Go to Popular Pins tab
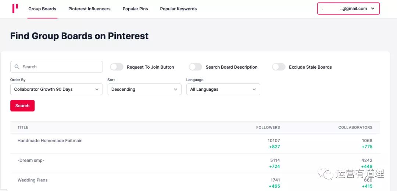Viewport: 397px width, 191px height. pyautogui.click(x=135, y=9)
